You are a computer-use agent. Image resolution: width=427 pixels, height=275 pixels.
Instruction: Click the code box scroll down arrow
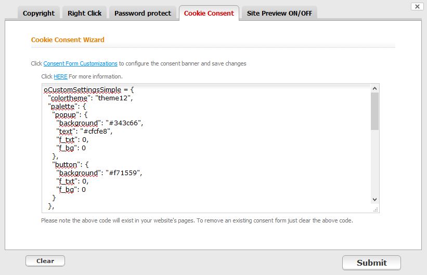[374, 200]
